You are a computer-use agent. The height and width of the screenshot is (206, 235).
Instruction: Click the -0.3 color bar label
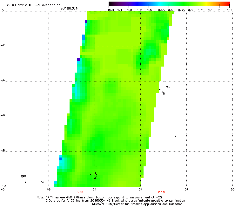coord(189,10)
